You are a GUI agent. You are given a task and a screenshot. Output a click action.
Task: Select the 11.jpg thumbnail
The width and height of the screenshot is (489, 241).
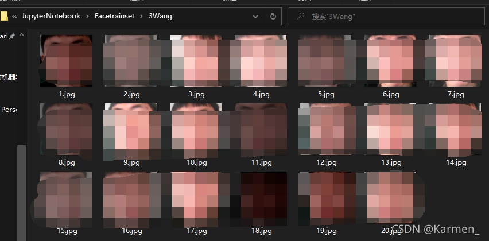[x=261, y=129]
